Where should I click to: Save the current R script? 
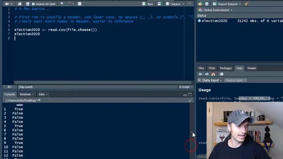pos(27,4)
